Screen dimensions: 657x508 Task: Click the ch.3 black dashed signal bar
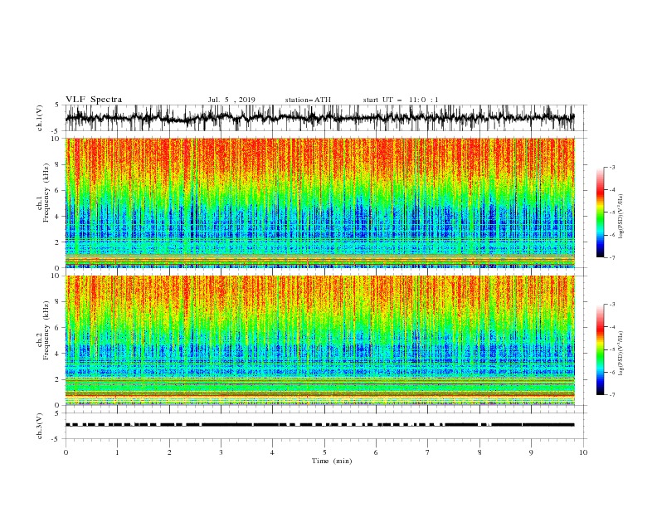[319, 425]
